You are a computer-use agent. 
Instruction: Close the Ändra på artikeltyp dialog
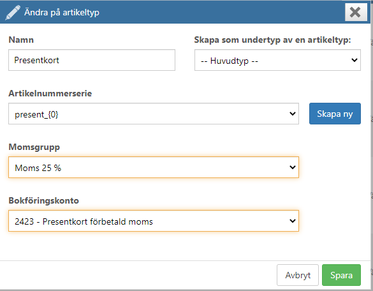[356, 12]
